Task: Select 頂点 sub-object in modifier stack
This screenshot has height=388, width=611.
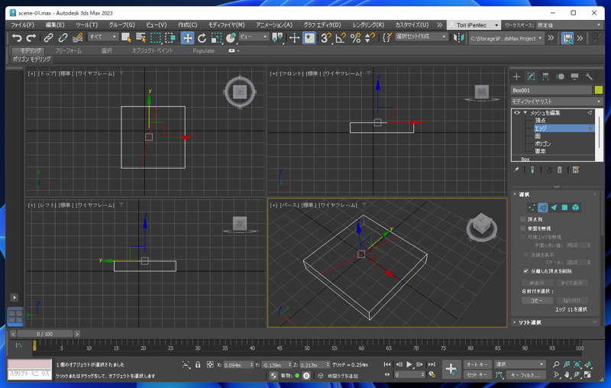Action: pyautogui.click(x=540, y=121)
